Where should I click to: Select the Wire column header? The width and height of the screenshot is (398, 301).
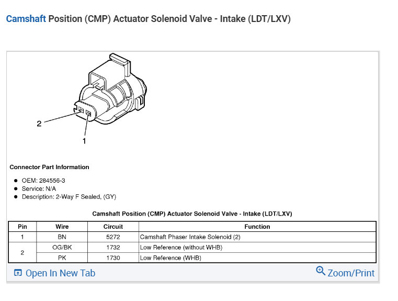pos(62,227)
